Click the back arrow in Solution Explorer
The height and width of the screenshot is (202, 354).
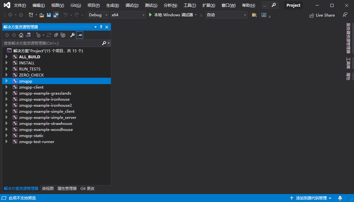7,35
